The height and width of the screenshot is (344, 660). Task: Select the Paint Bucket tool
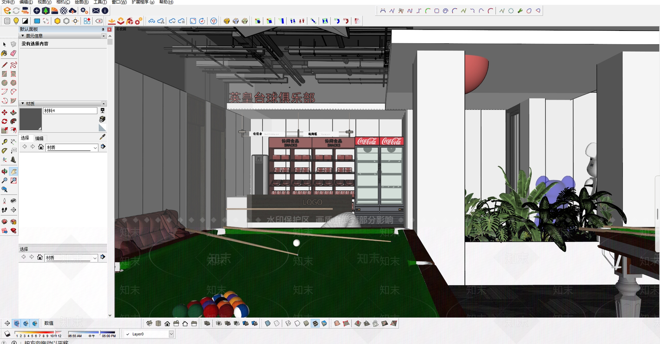click(x=4, y=53)
